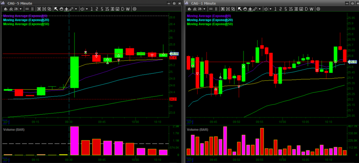Click the CAG--1 Minute window title
The image size is (359, 163).
click(204, 3)
